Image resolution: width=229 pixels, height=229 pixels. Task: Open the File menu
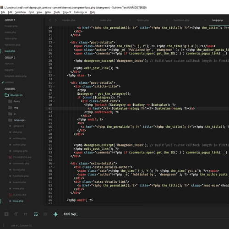click(x=3, y=12)
